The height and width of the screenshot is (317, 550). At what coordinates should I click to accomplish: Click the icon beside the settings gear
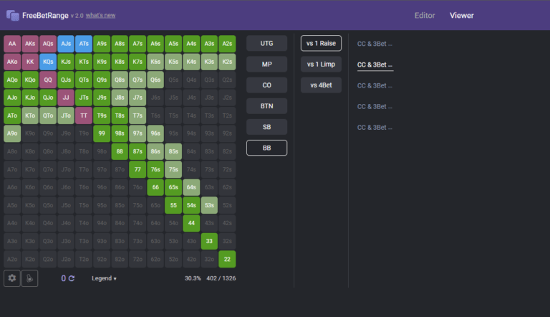29,278
